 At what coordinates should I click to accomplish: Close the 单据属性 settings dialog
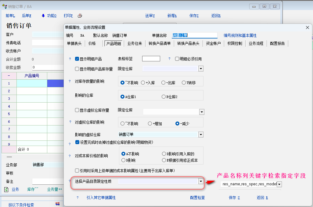[307, 27]
